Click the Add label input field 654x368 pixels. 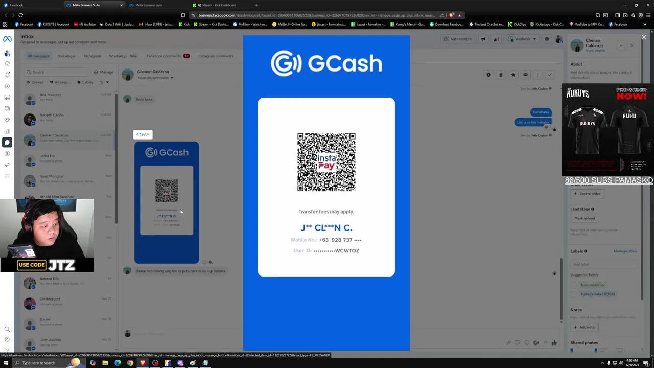[x=604, y=264]
